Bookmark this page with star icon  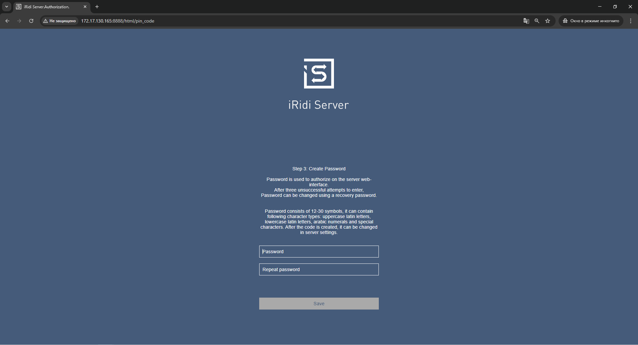pyautogui.click(x=548, y=21)
